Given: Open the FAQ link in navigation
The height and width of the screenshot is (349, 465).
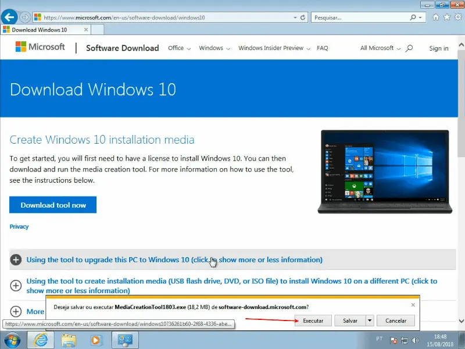Looking at the screenshot, I should (323, 48).
